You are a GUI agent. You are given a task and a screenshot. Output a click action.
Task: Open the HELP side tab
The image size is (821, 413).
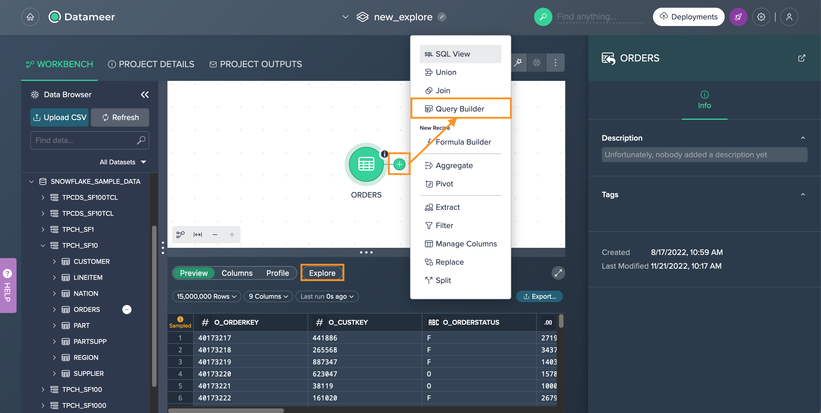8,286
